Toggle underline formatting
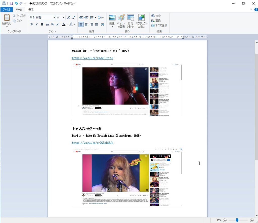258x223 pixels. [42, 24]
